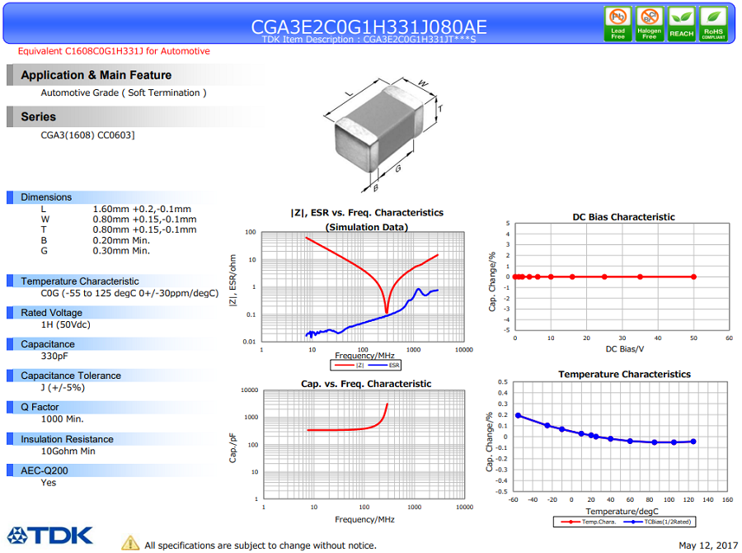Click the specifications change notice text
Screen dimensions: 742x553
(261, 546)
